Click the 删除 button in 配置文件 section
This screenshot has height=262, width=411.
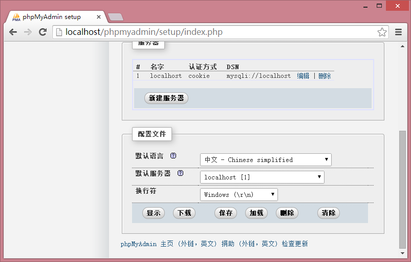click(x=287, y=213)
